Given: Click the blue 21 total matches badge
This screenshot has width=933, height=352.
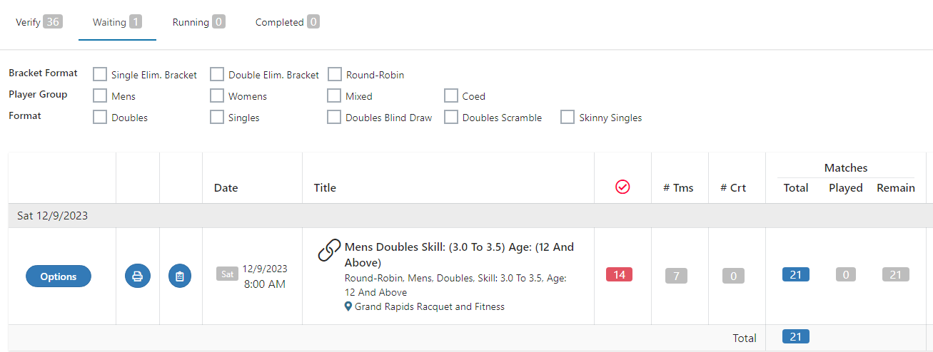Looking at the screenshot, I should click(796, 275).
